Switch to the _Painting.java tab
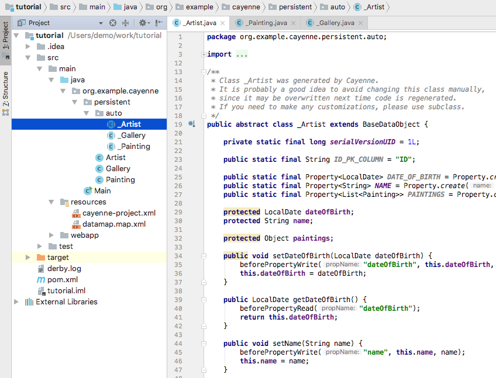Image resolution: width=496 pixels, height=378 pixels. coord(265,23)
